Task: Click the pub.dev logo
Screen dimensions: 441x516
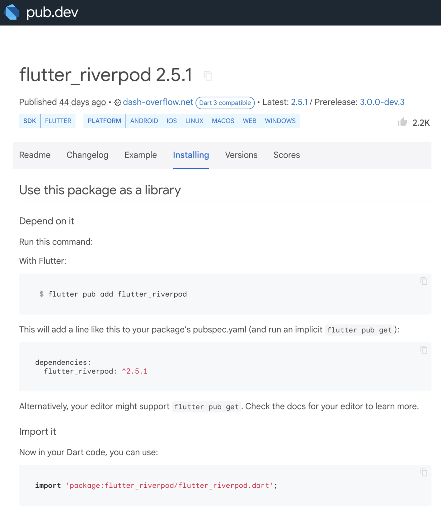Action: (40, 12)
